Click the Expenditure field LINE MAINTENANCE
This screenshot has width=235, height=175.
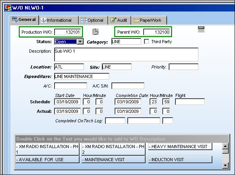(x=82, y=76)
